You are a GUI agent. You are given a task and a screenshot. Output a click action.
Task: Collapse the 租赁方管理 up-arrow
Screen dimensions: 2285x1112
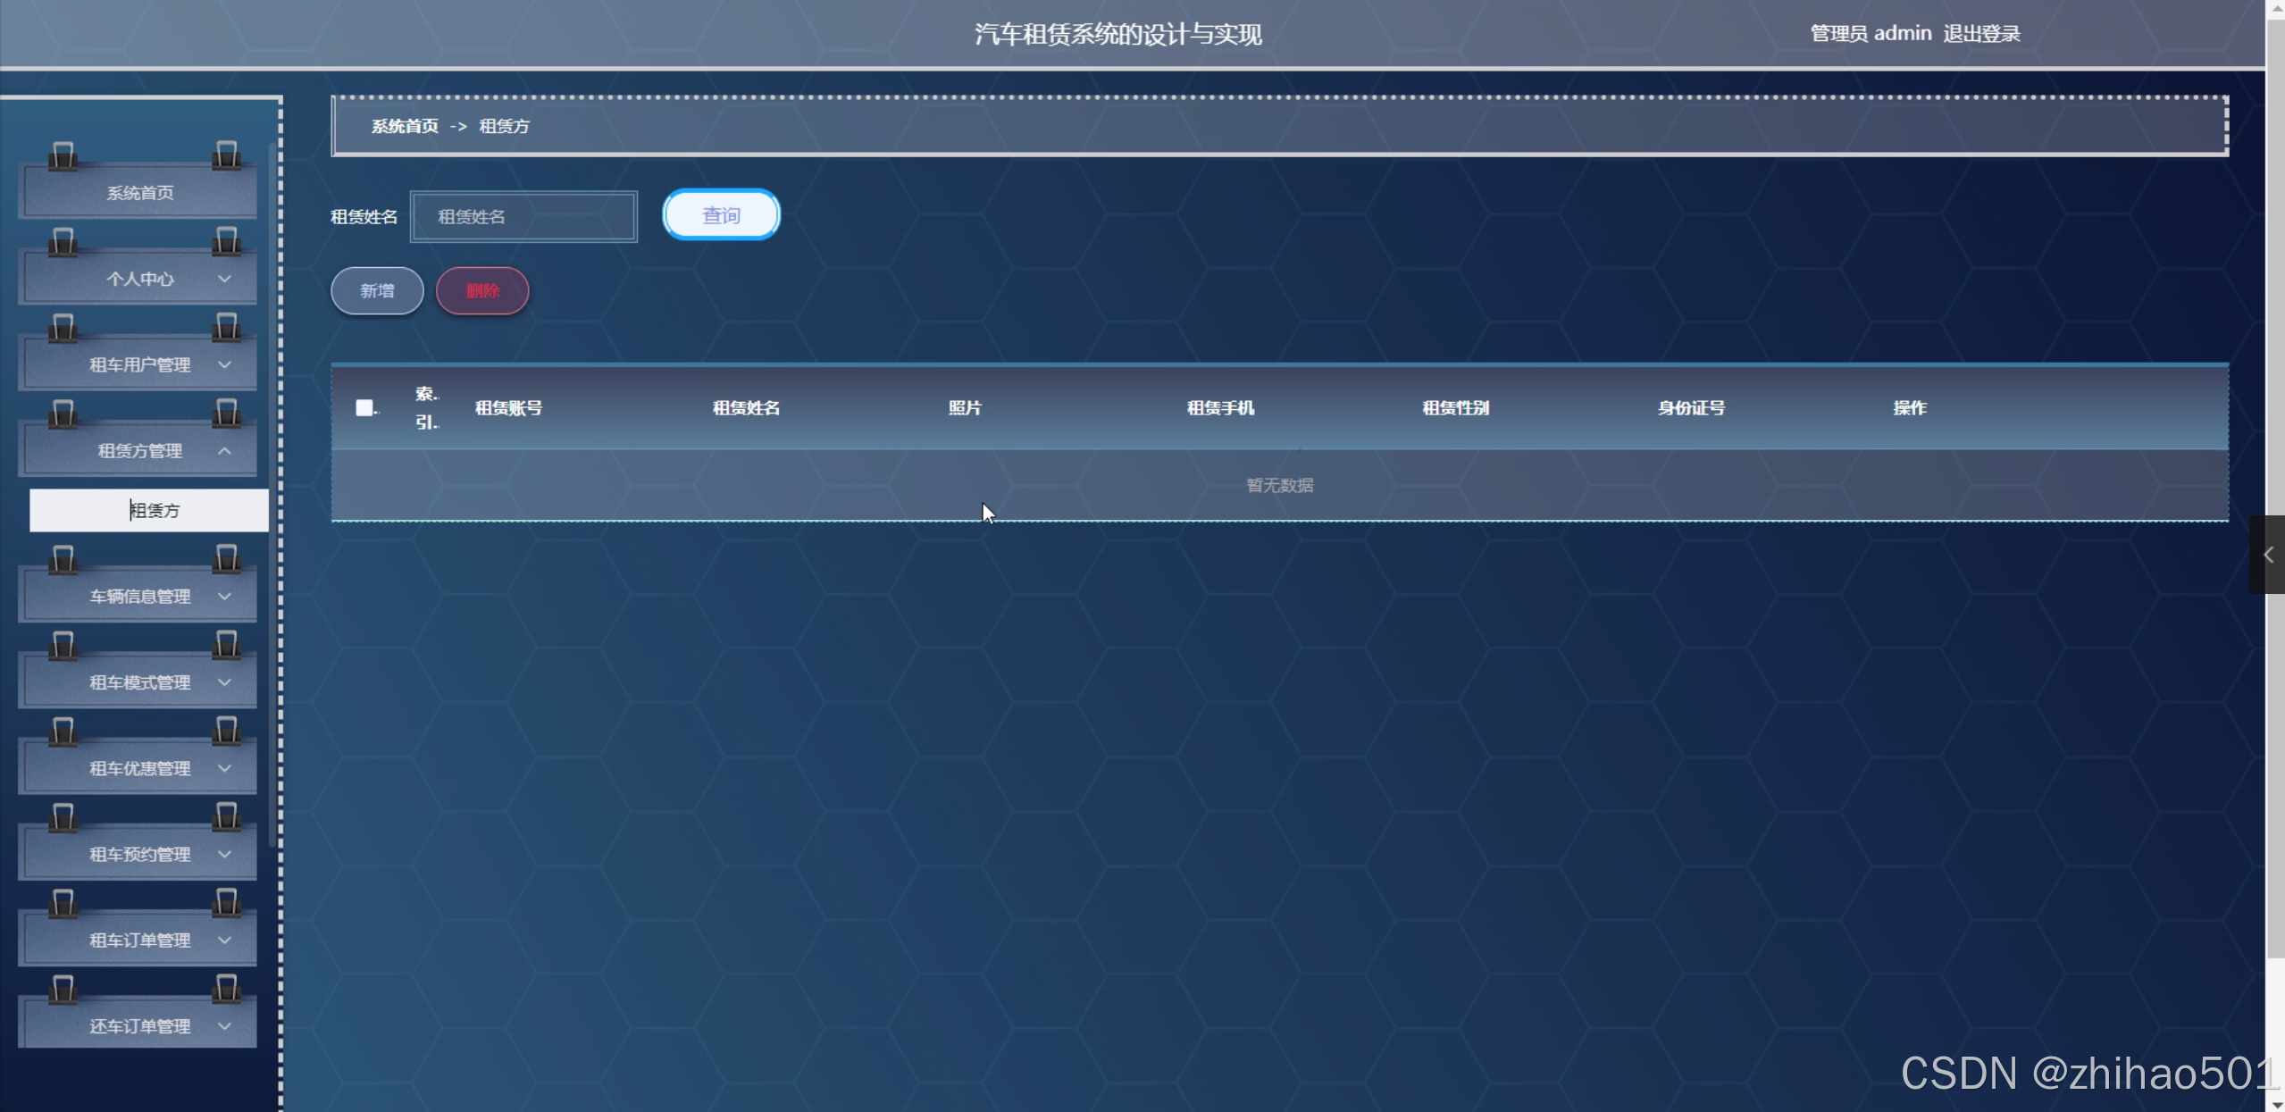point(224,451)
